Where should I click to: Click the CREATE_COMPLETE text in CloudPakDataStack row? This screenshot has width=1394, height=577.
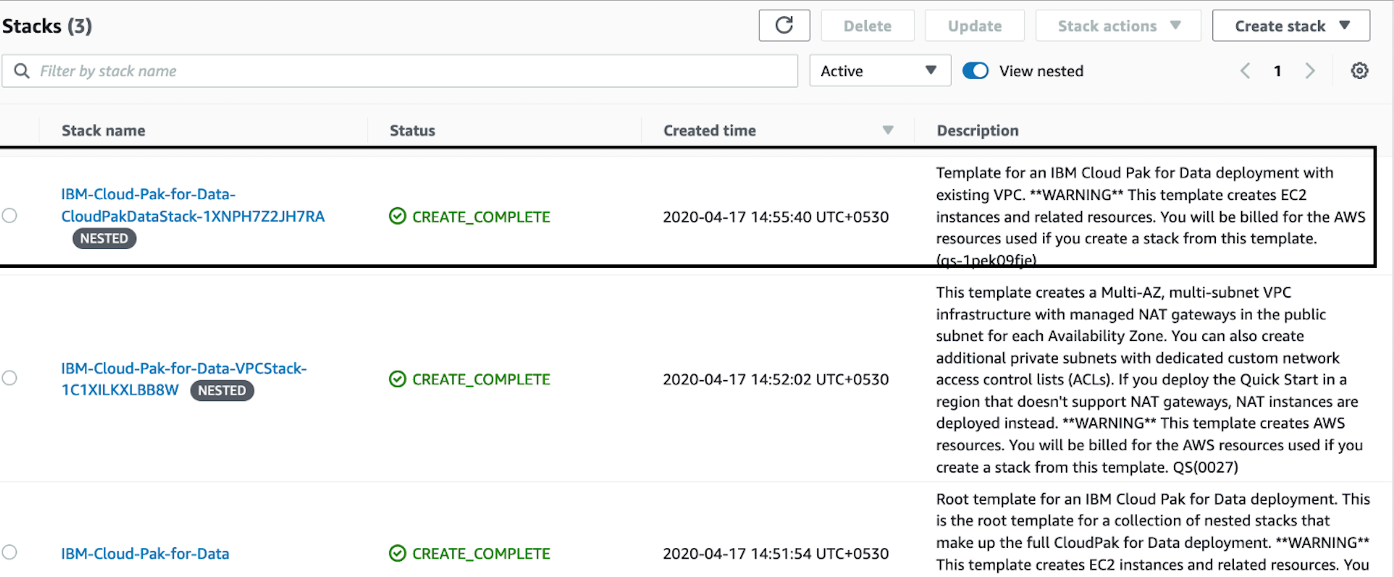481,217
